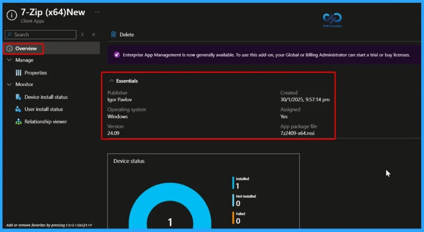Viewport: 424px width, 232px height.
Task: Click the Failed count 0
Action: tap(238, 221)
